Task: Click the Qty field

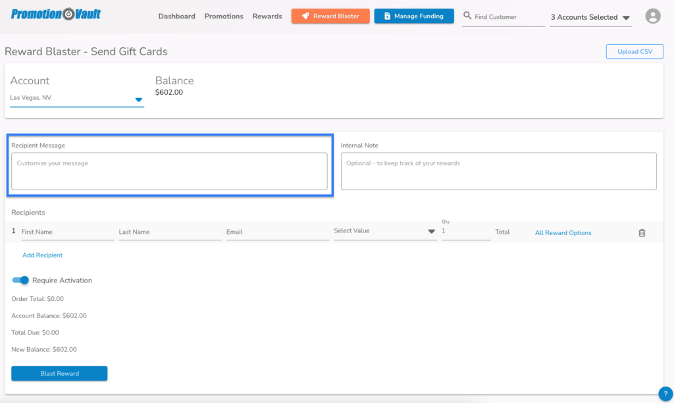Action: coord(466,231)
